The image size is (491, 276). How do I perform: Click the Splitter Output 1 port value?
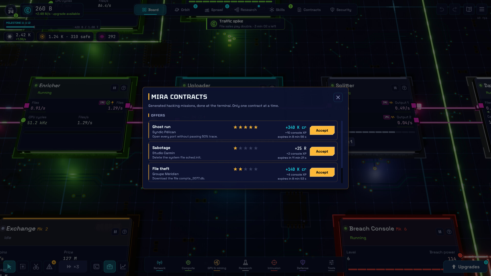402,108
